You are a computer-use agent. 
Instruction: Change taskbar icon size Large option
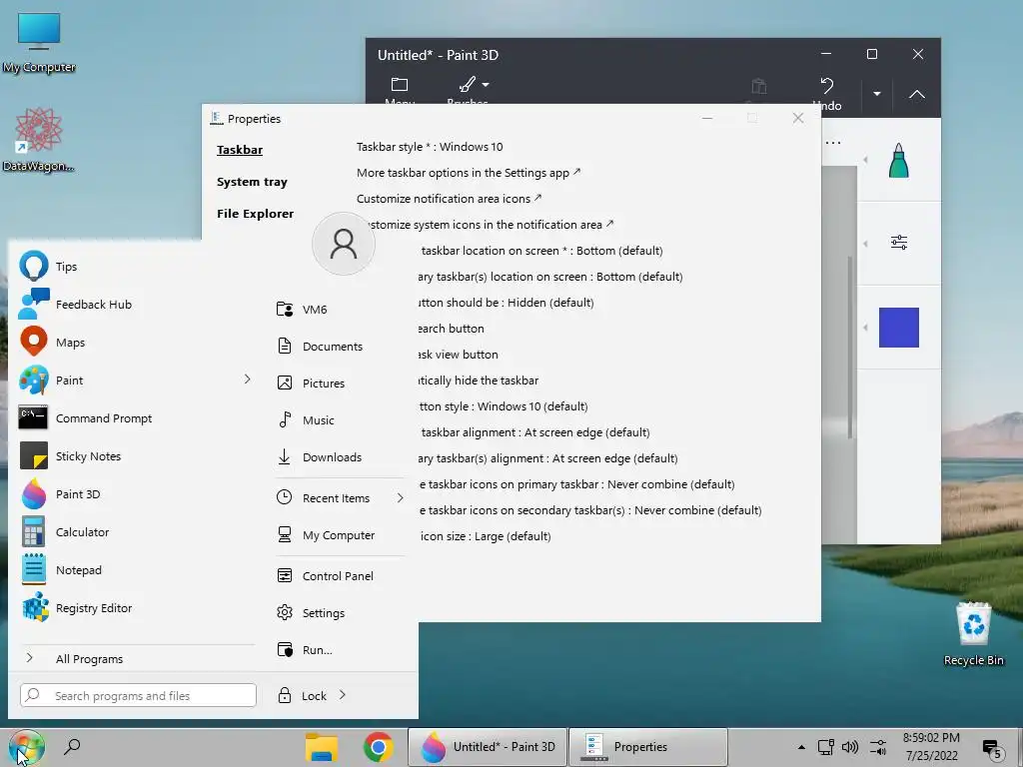pos(485,536)
